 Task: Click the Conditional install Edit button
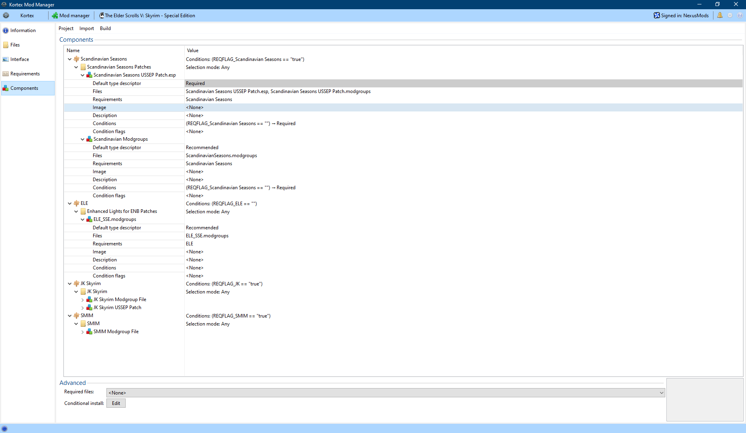coord(116,403)
